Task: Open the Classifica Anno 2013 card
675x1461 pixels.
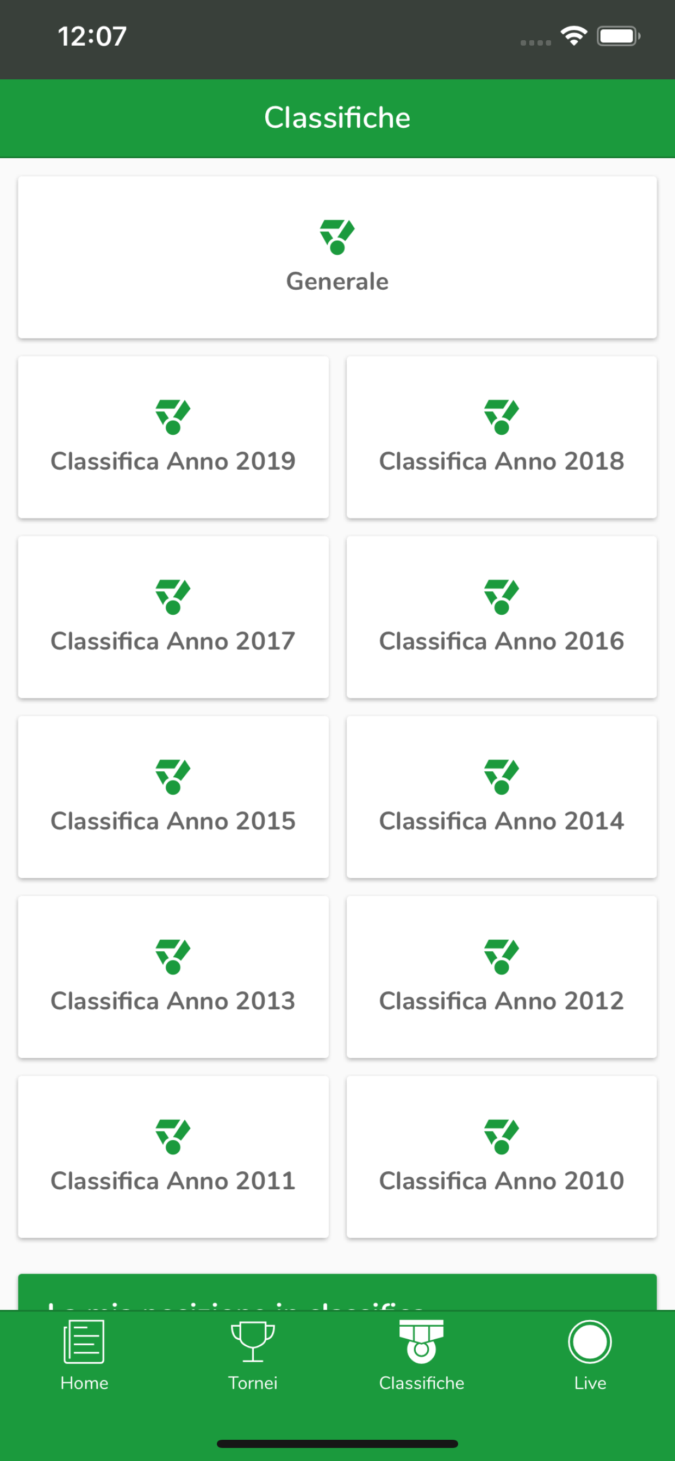Action: pos(173,976)
